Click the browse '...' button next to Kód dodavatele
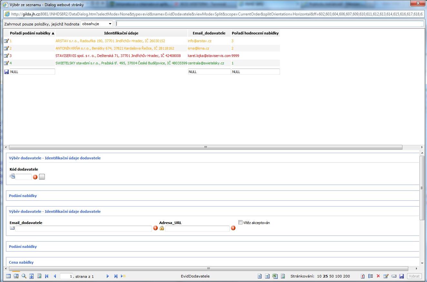 tap(42, 177)
